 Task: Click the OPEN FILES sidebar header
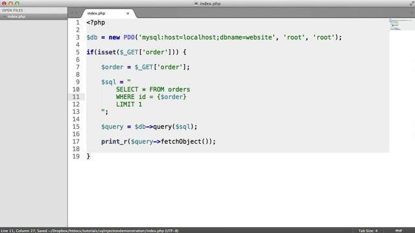tap(12, 10)
